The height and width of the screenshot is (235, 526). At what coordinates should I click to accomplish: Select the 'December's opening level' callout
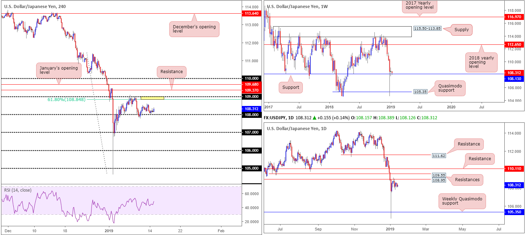click(x=195, y=29)
